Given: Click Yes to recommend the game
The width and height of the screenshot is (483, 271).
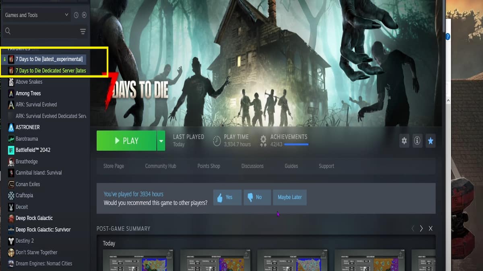Looking at the screenshot, I should (227, 197).
